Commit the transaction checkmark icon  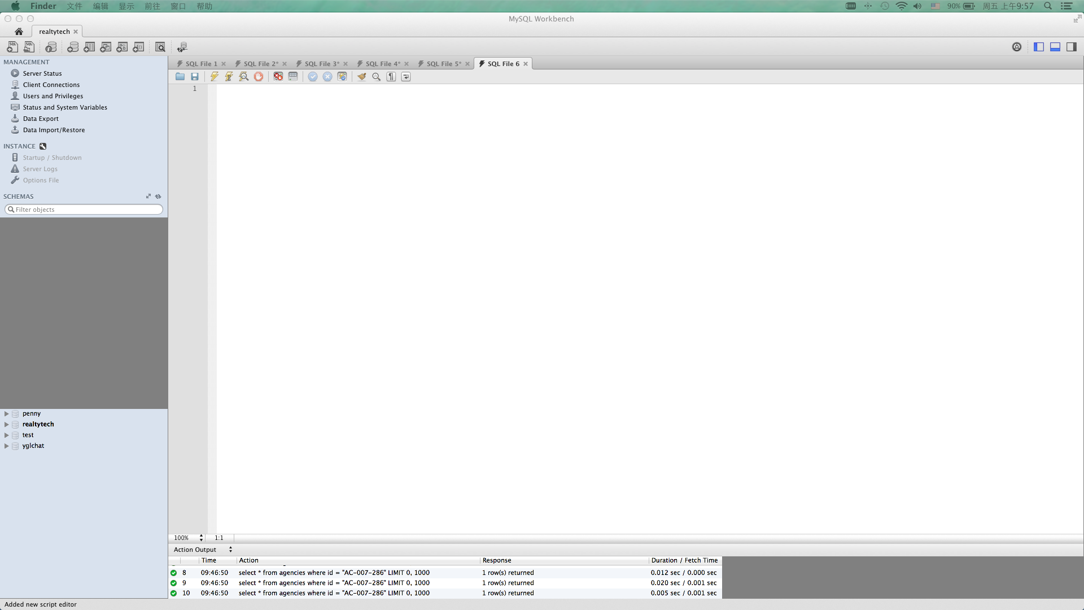click(x=313, y=77)
